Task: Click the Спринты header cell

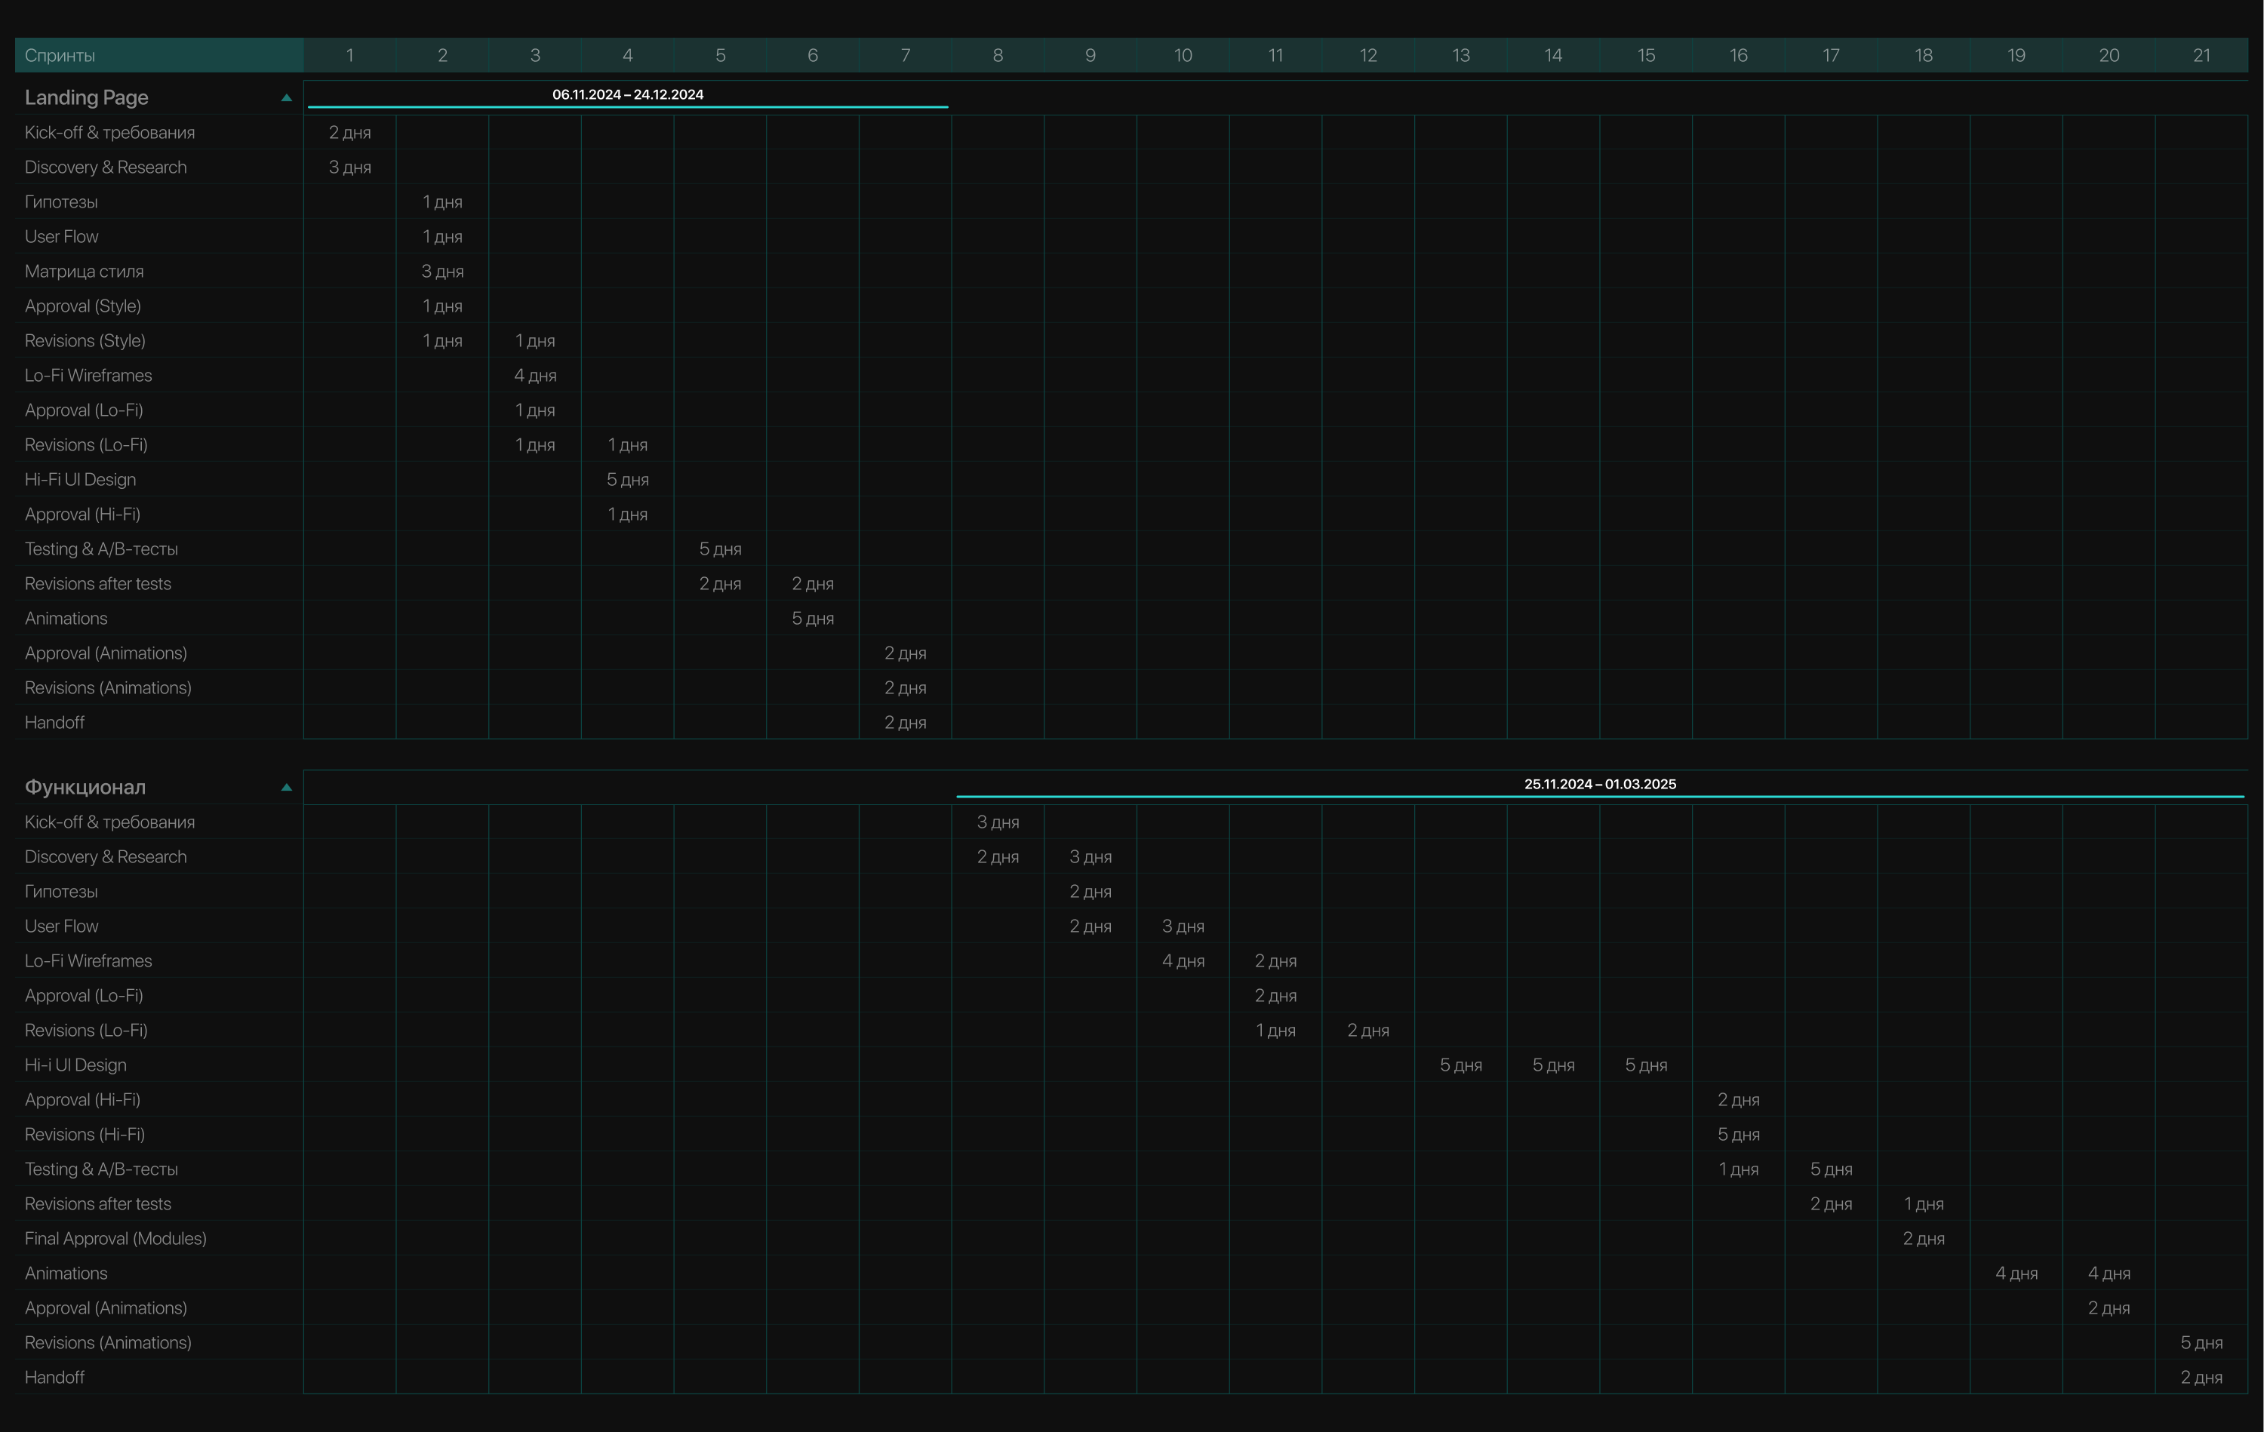Action: click(159, 56)
